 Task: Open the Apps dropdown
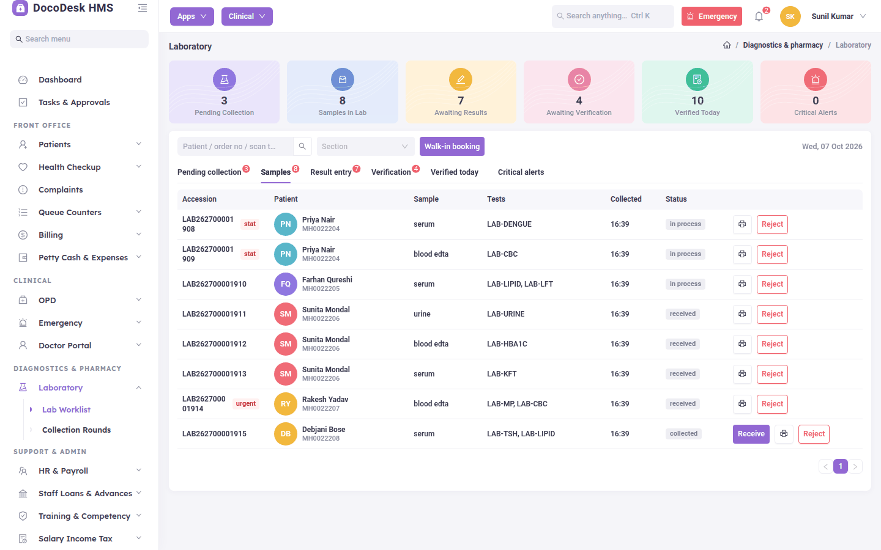pos(192,16)
